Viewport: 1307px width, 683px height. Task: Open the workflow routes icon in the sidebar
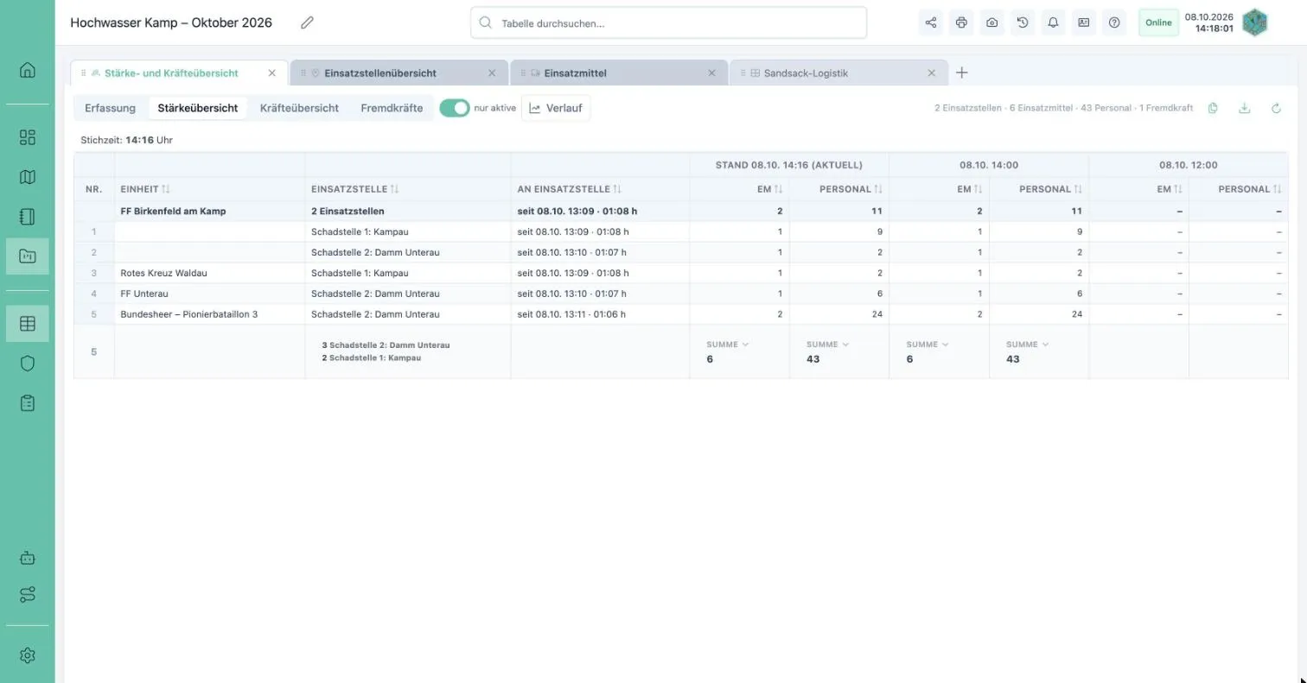pos(28,595)
